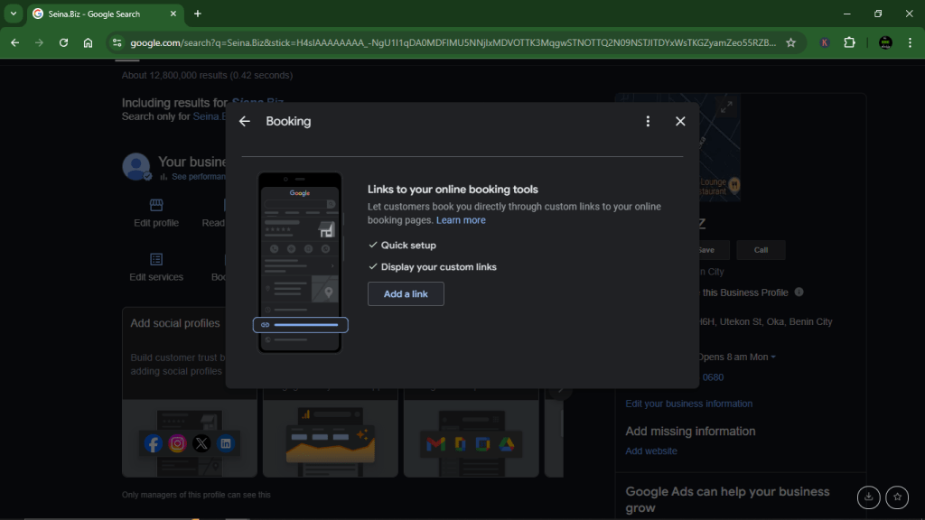Open the Learn more link
Viewport: 925px width, 520px height.
tap(461, 220)
